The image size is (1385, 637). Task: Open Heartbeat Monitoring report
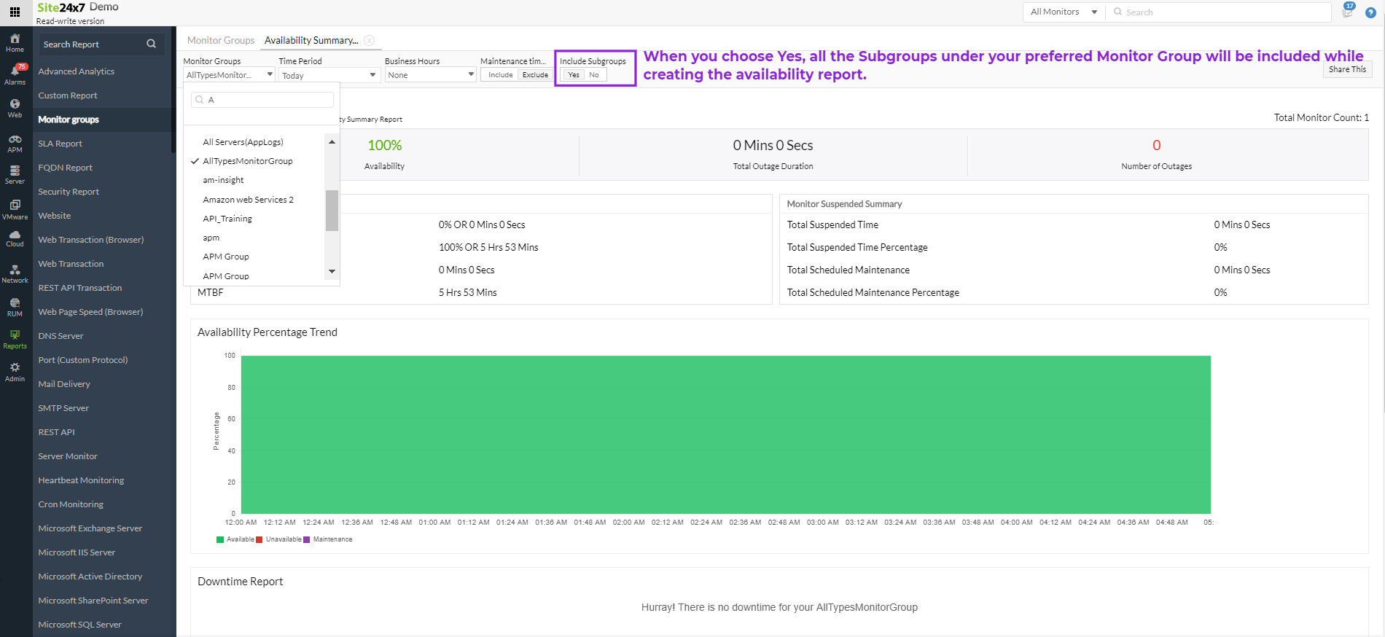81,480
